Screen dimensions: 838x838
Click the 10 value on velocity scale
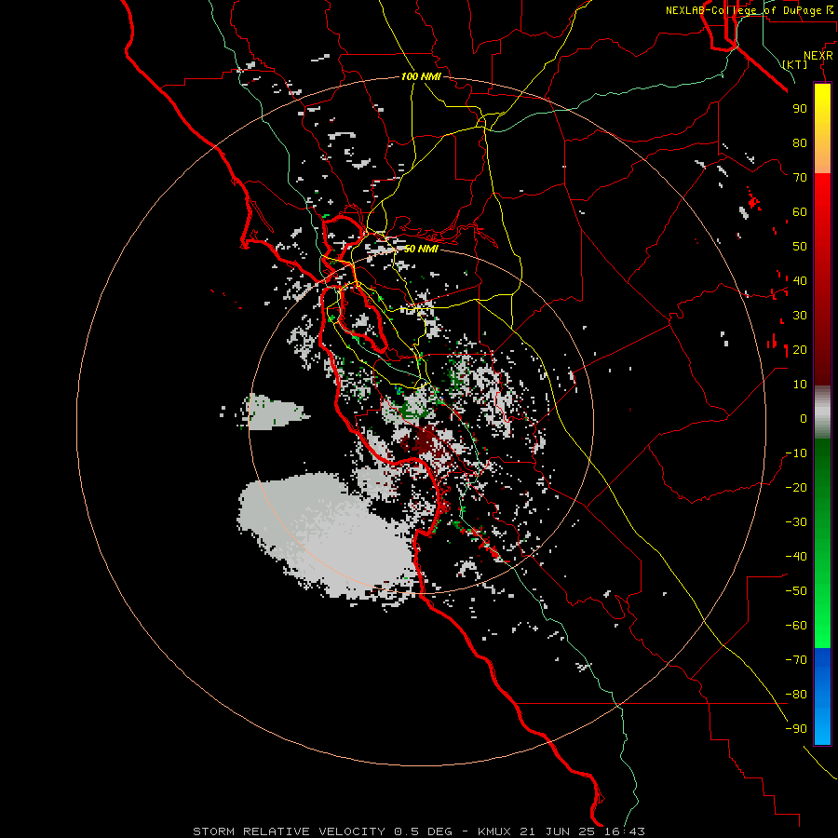pyautogui.click(x=800, y=385)
